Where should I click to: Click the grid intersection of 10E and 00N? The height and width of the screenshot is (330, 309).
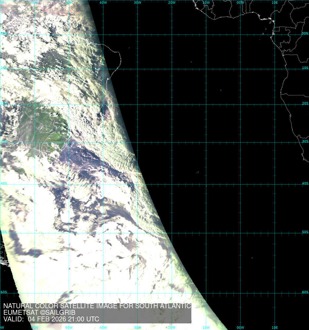[275, 35]
